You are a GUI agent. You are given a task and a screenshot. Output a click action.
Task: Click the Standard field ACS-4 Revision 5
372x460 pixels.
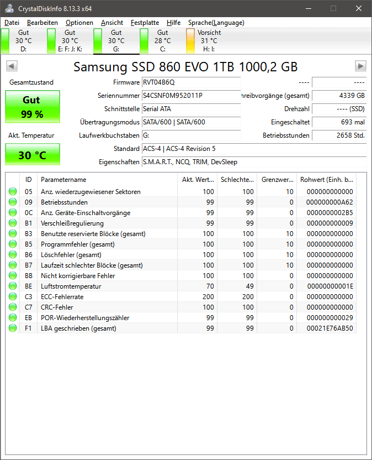click(x=254, y=149)
